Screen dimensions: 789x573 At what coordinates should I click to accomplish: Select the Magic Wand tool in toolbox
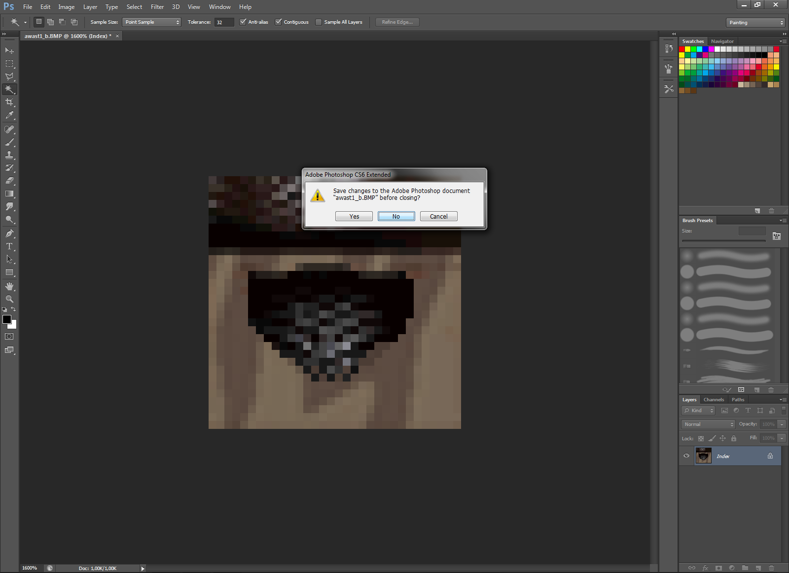coord(9,89)
